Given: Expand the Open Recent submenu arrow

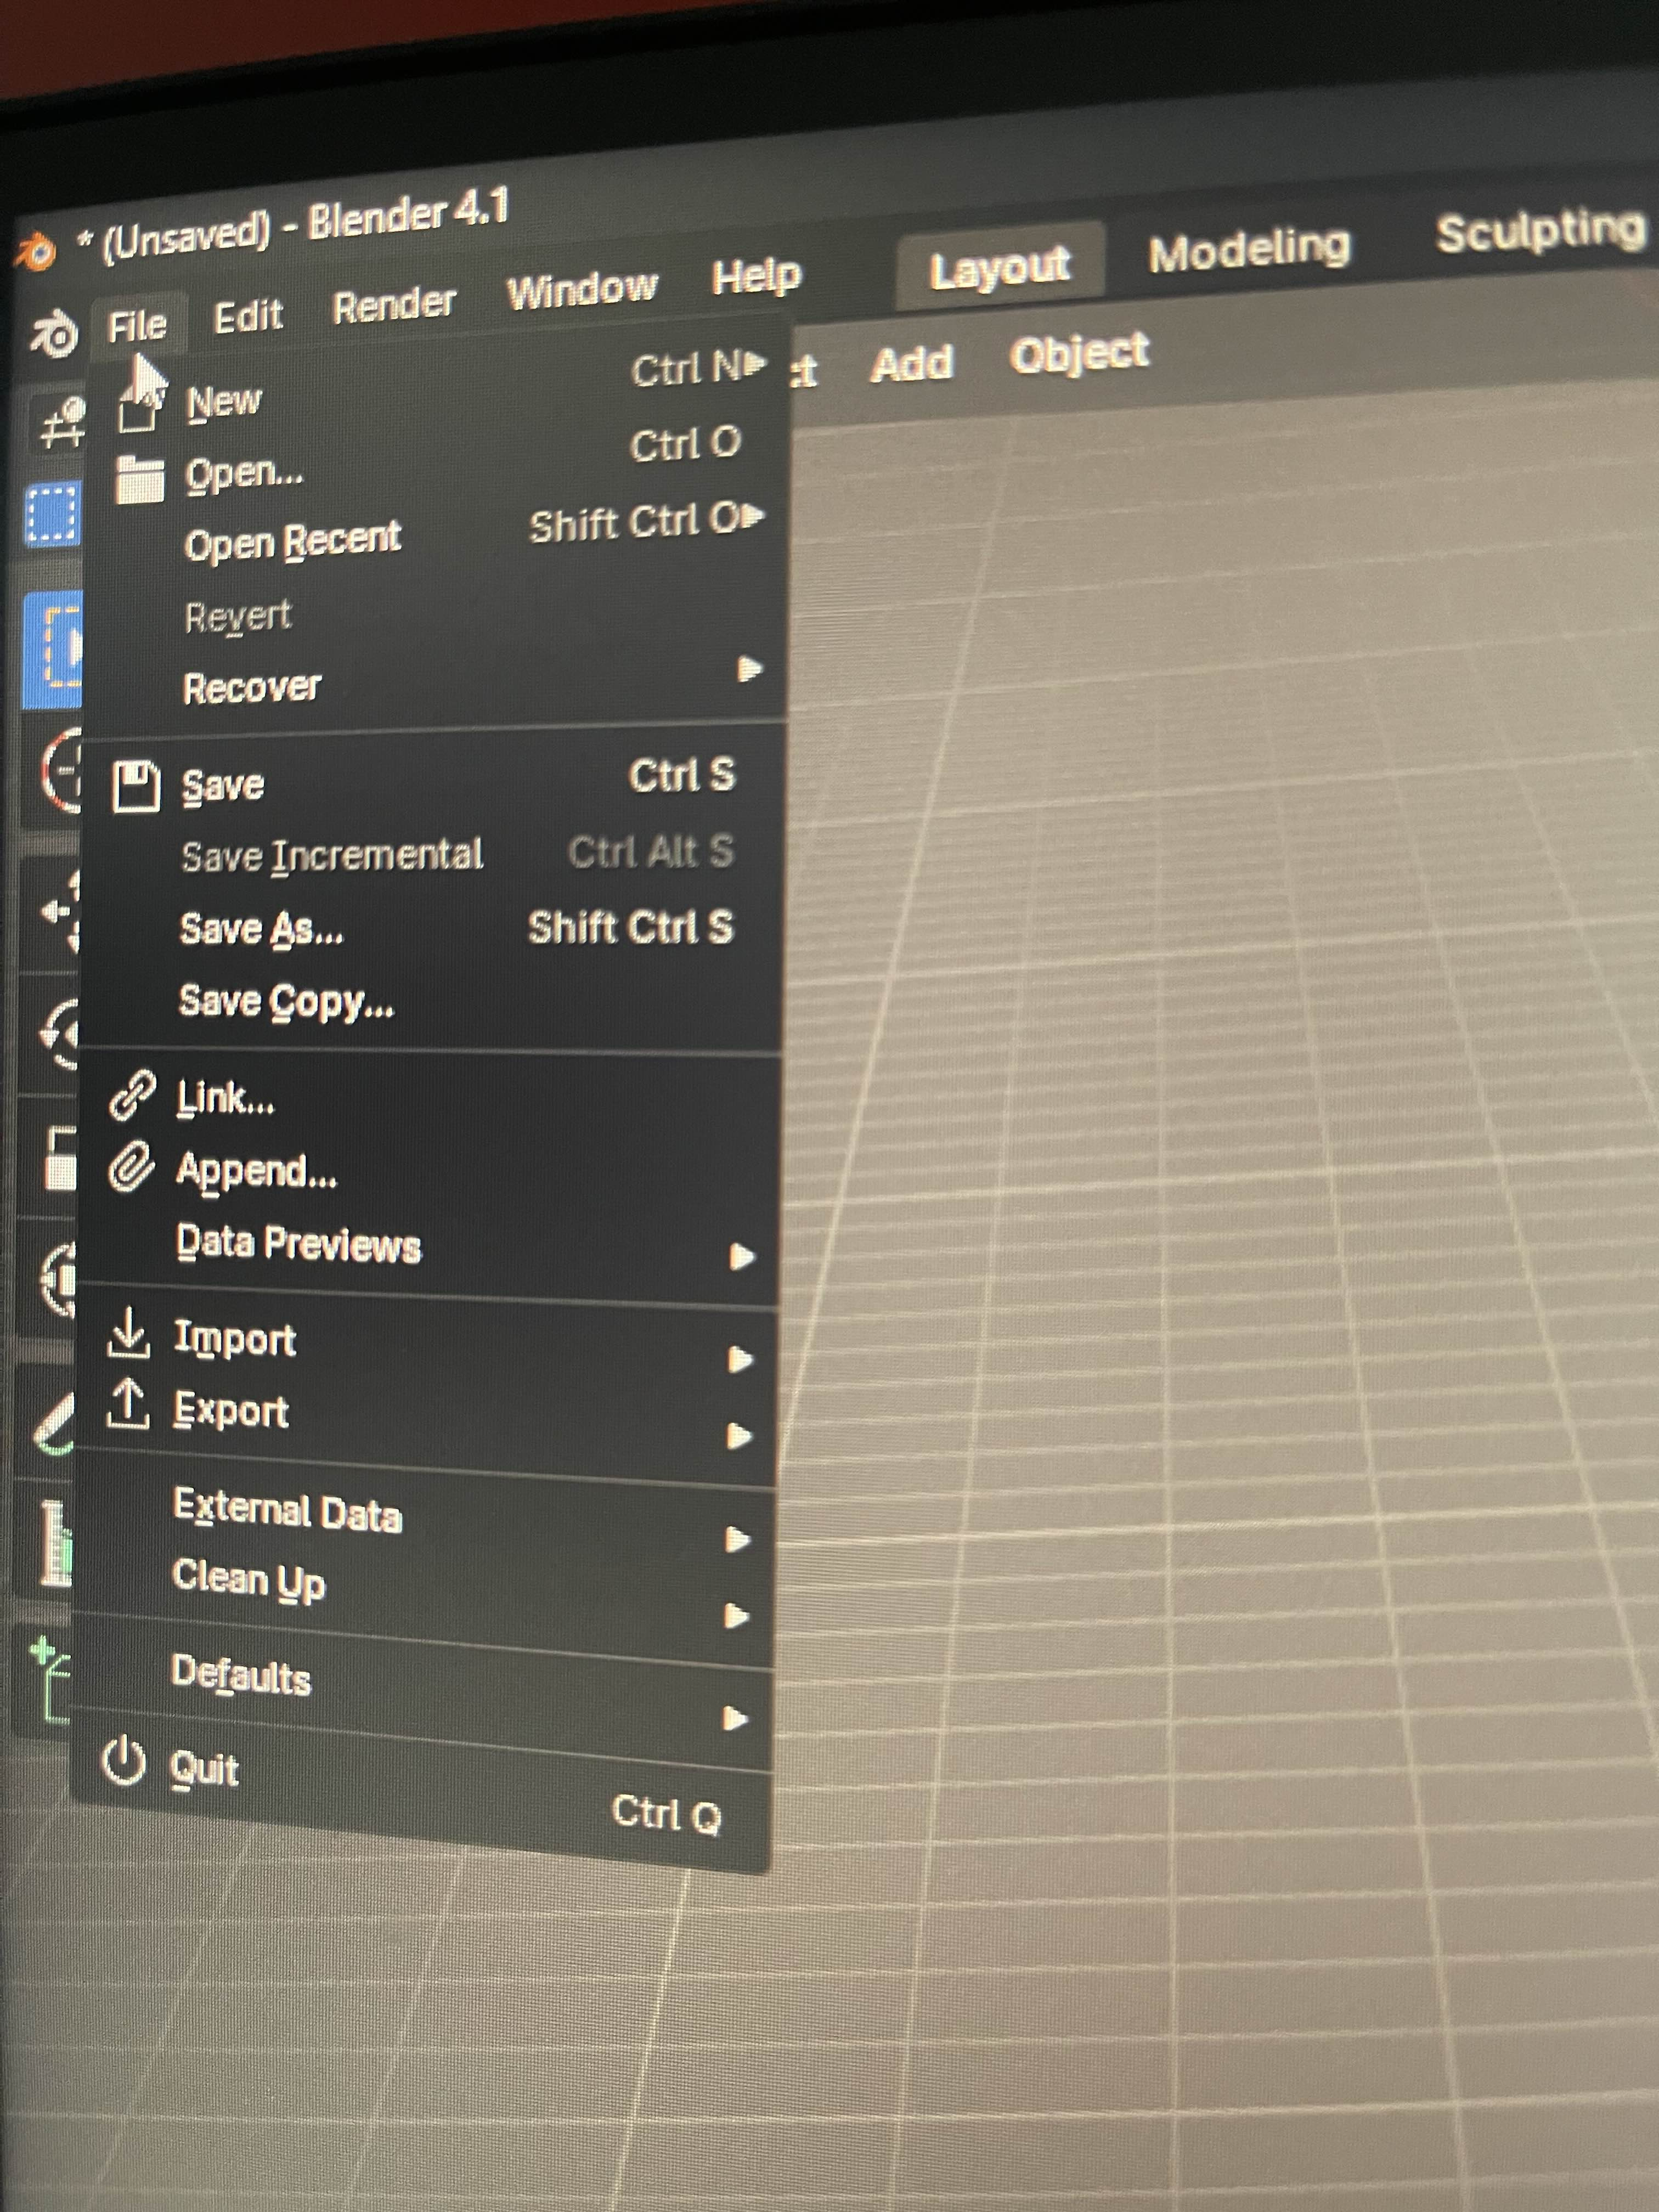Looking at the screenshot, I should pos(753,516).
